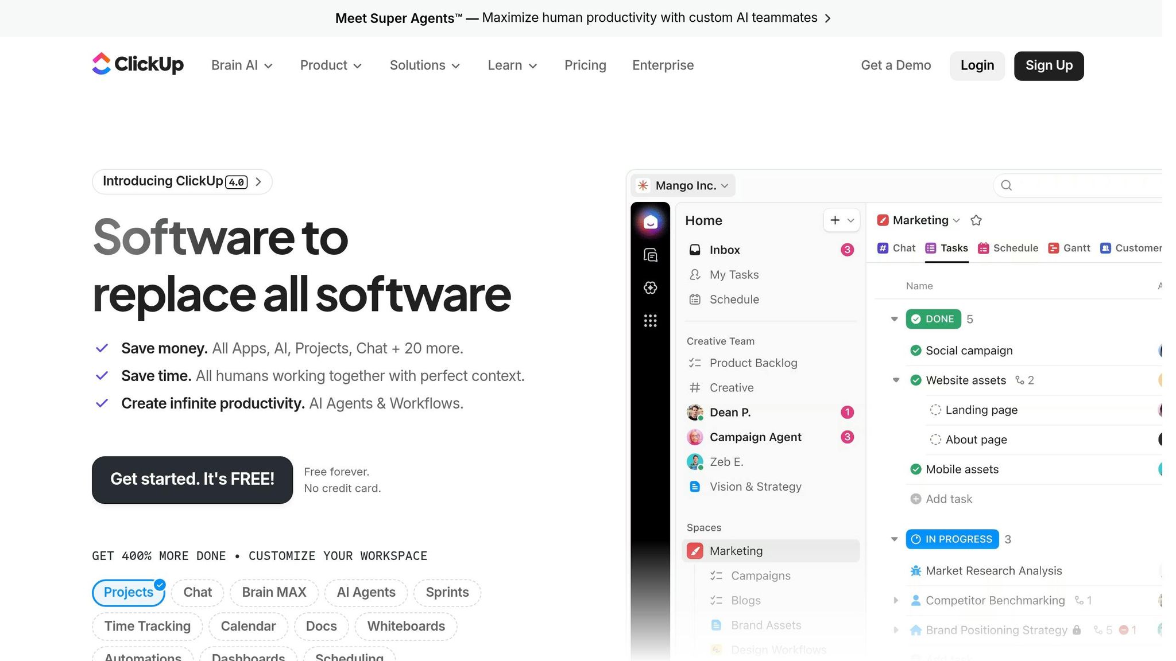Click the ClickUp logo icon

pyautogui.click(x=102, y=64)
